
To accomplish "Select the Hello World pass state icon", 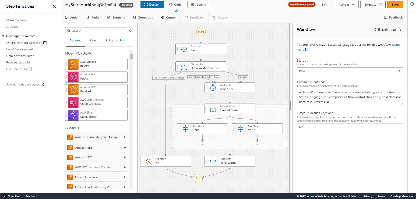I will click(x=213, y=161).
